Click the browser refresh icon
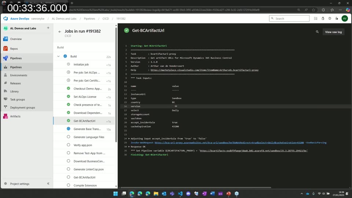The image size is (352, 198). [x=323, y=10]
